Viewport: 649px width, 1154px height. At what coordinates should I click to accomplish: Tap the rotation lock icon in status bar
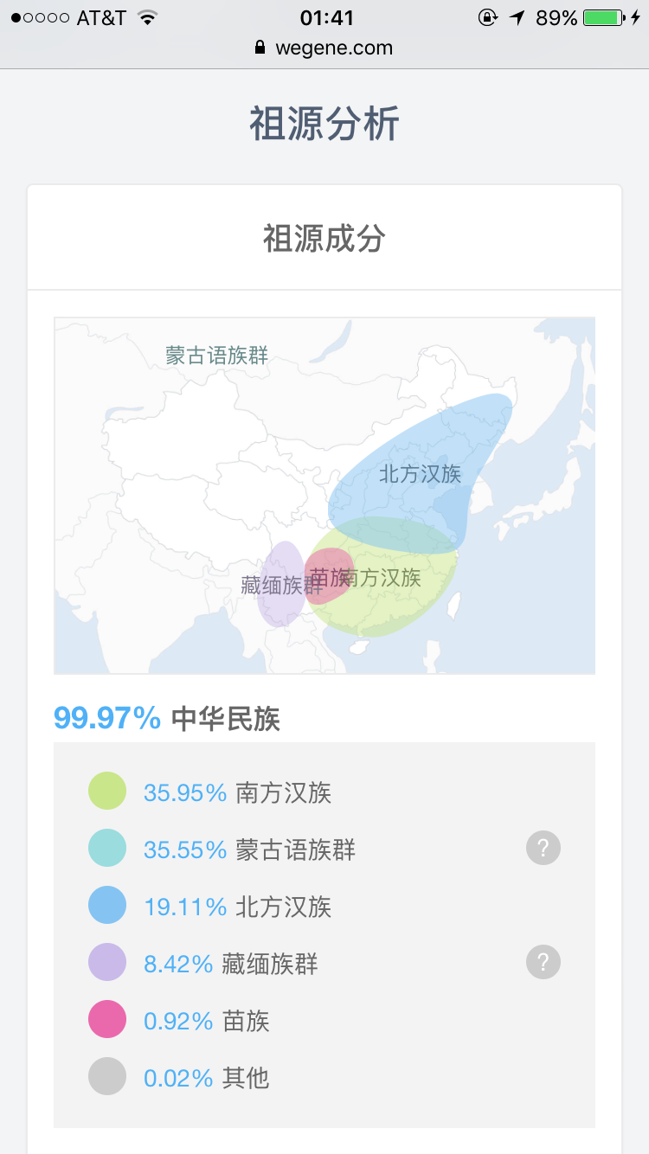(x=488, y=17)
